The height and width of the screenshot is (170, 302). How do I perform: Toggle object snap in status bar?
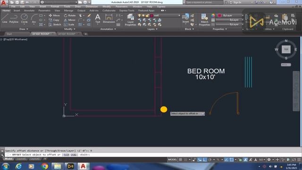231,160
